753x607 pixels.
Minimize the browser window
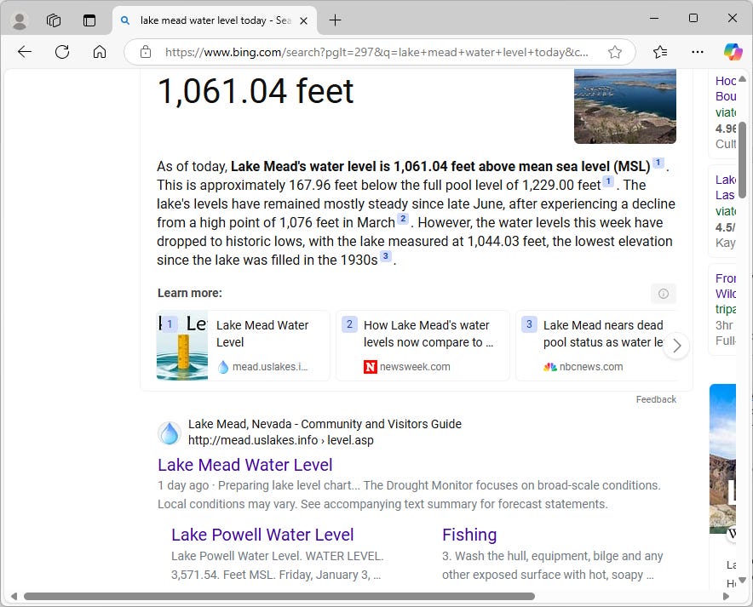point(654,18)
